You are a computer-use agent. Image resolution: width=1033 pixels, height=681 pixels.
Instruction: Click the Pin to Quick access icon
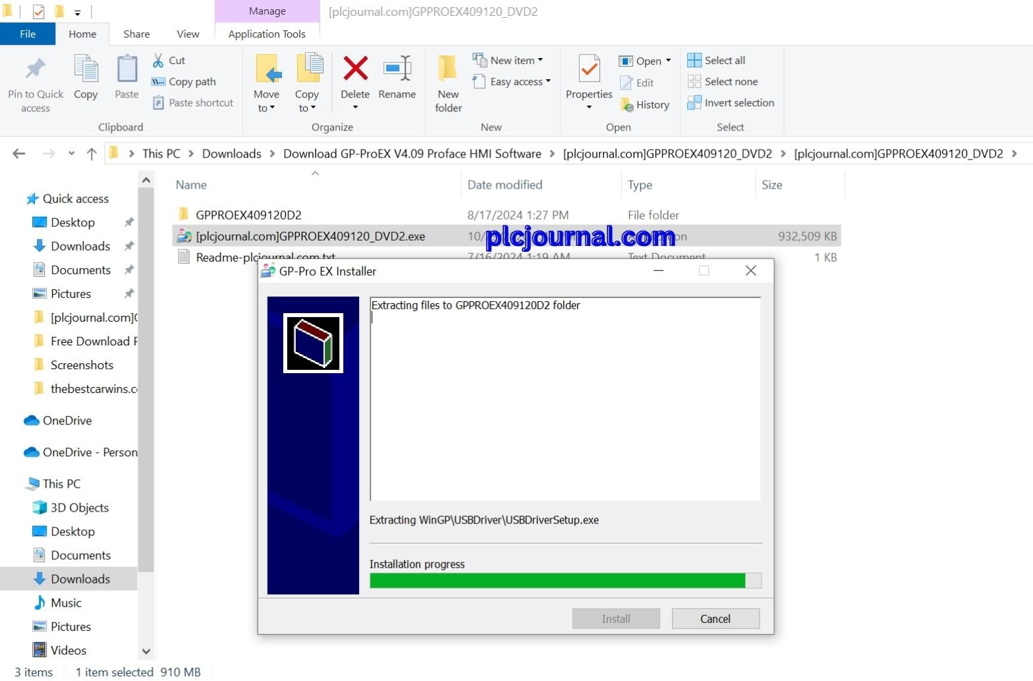pyautogui.click(x=36, y=69)
